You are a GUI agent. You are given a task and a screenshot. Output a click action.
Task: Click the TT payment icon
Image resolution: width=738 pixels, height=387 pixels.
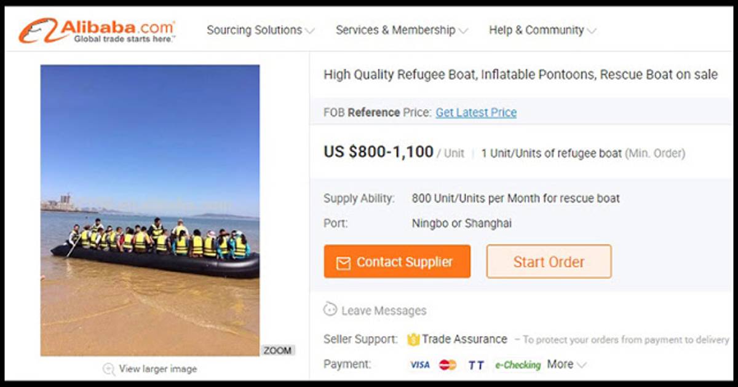475,365
